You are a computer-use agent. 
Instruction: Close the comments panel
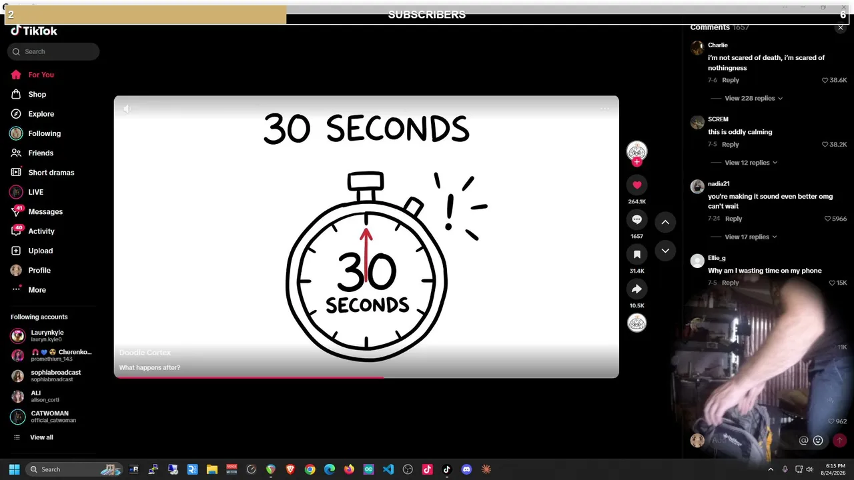coord(841,27)
